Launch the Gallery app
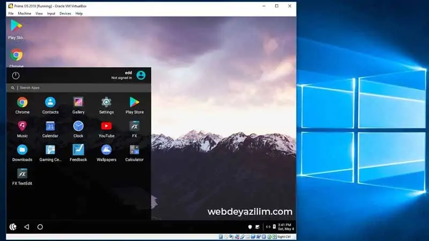429x241 pixels. 78,105
